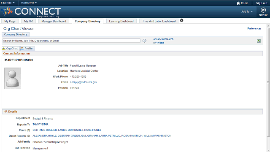Screen dimensions: 270x152
Task: Click the gear icon beside dashboard tabs
Action: pos(181,20)
